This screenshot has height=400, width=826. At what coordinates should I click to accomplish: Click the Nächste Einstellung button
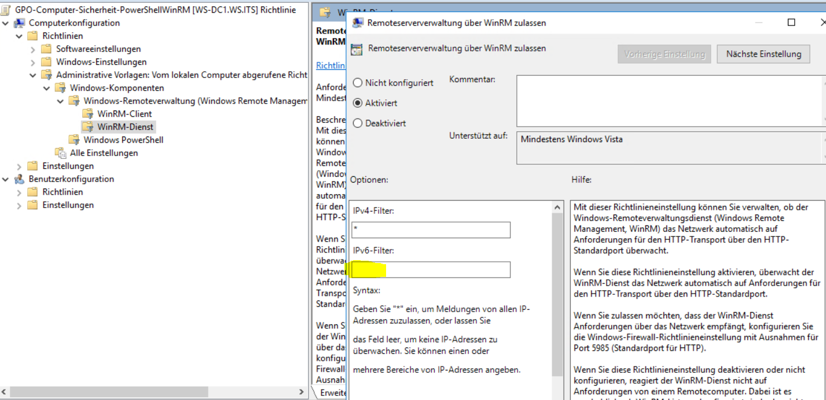point(763,54)
